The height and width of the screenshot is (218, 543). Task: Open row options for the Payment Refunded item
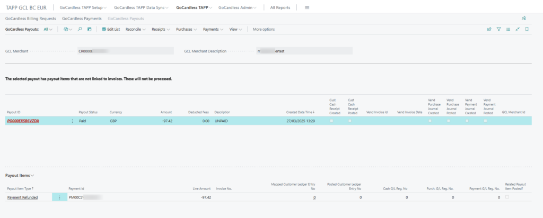59,197
